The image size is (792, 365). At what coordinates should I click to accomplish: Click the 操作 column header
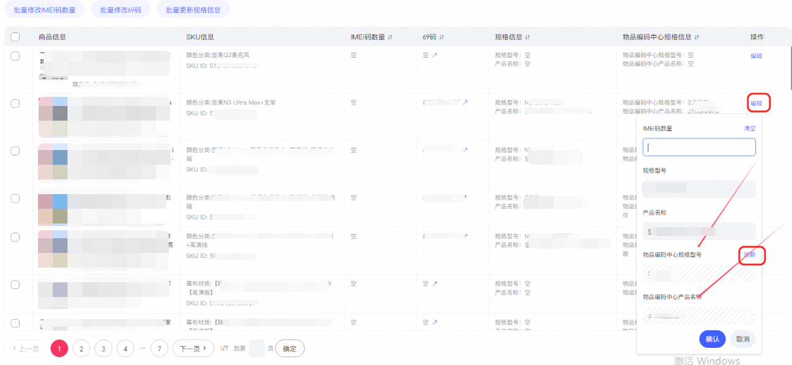(x=757, y=37)
